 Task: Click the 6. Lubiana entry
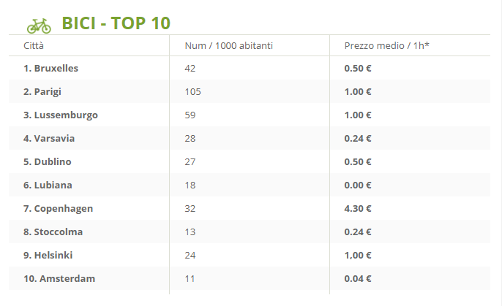pyautogui.click(x=48, y=185)
